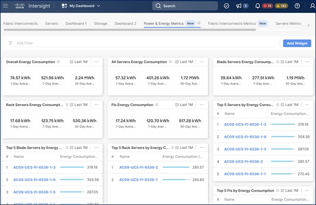
Task: Open info icon on Blade Servers Energy Consumption
Action: tap(278, 62)
